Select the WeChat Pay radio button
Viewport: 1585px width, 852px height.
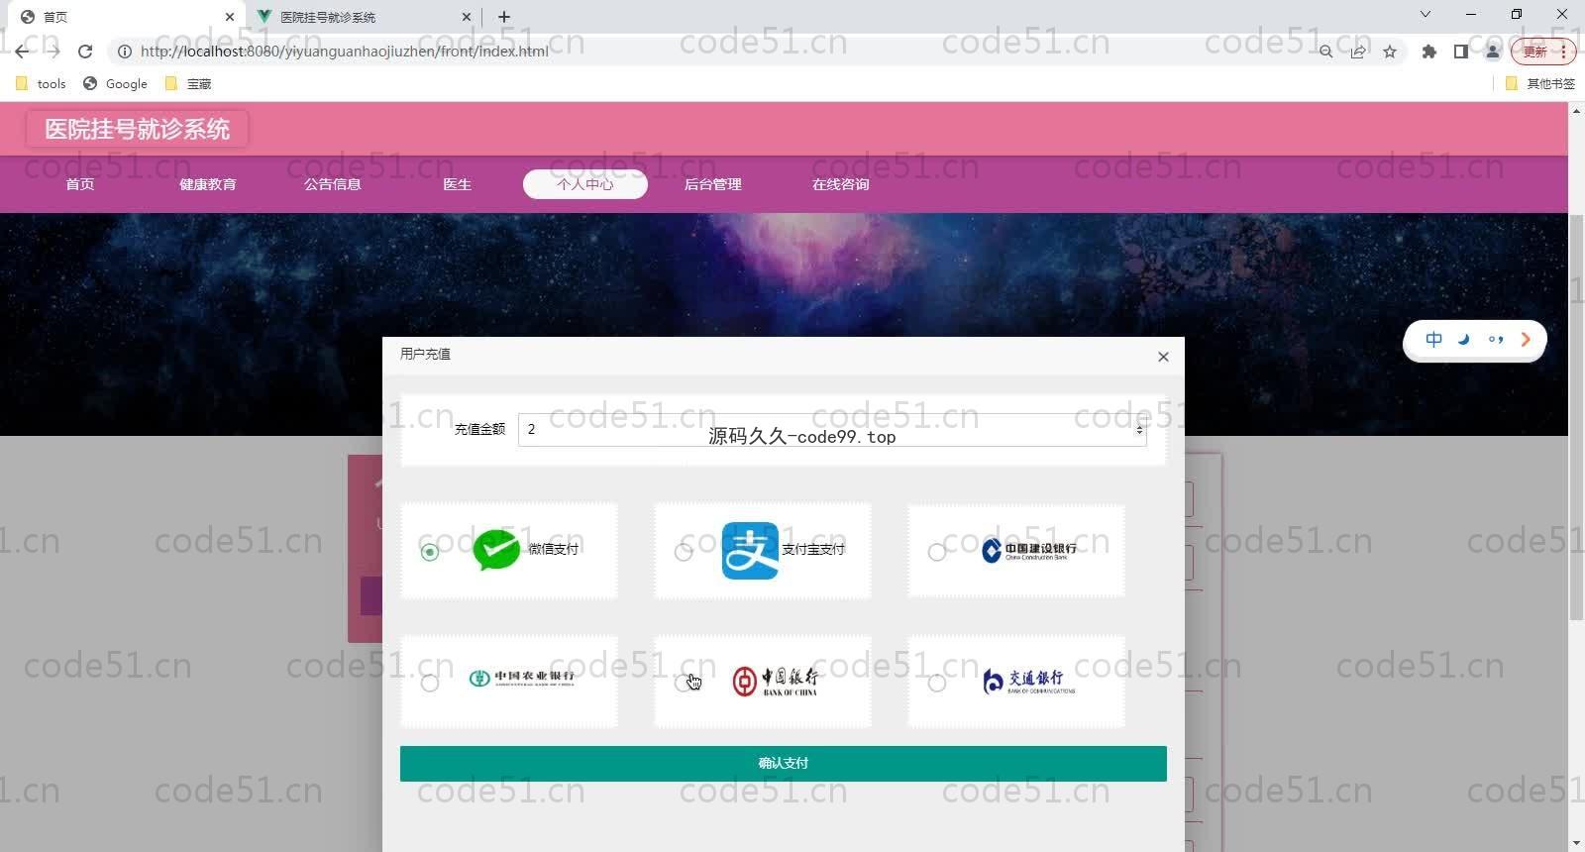430,552
